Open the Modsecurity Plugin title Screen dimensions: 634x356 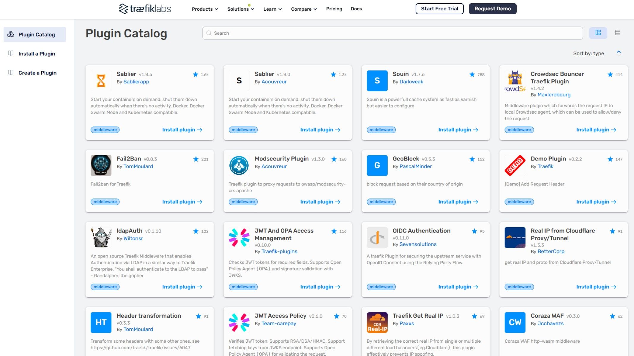click(x=281, y=159)
